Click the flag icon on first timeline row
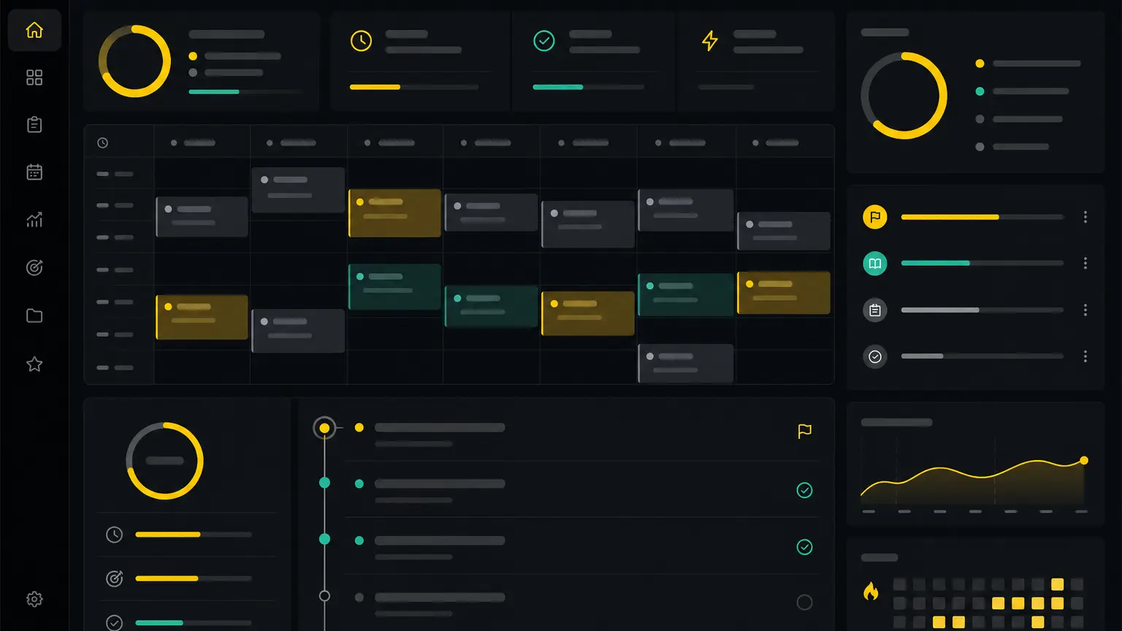Viewport: 1122px width, 631px height. tap(804, 432)
